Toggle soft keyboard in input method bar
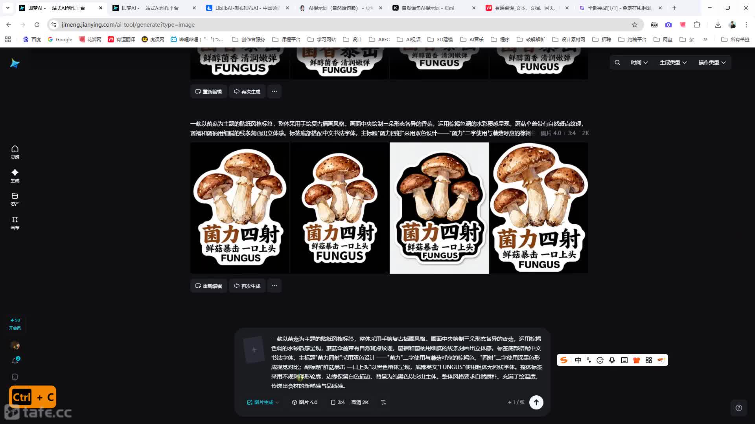This screenshot has width=755, height=424. 624,360
